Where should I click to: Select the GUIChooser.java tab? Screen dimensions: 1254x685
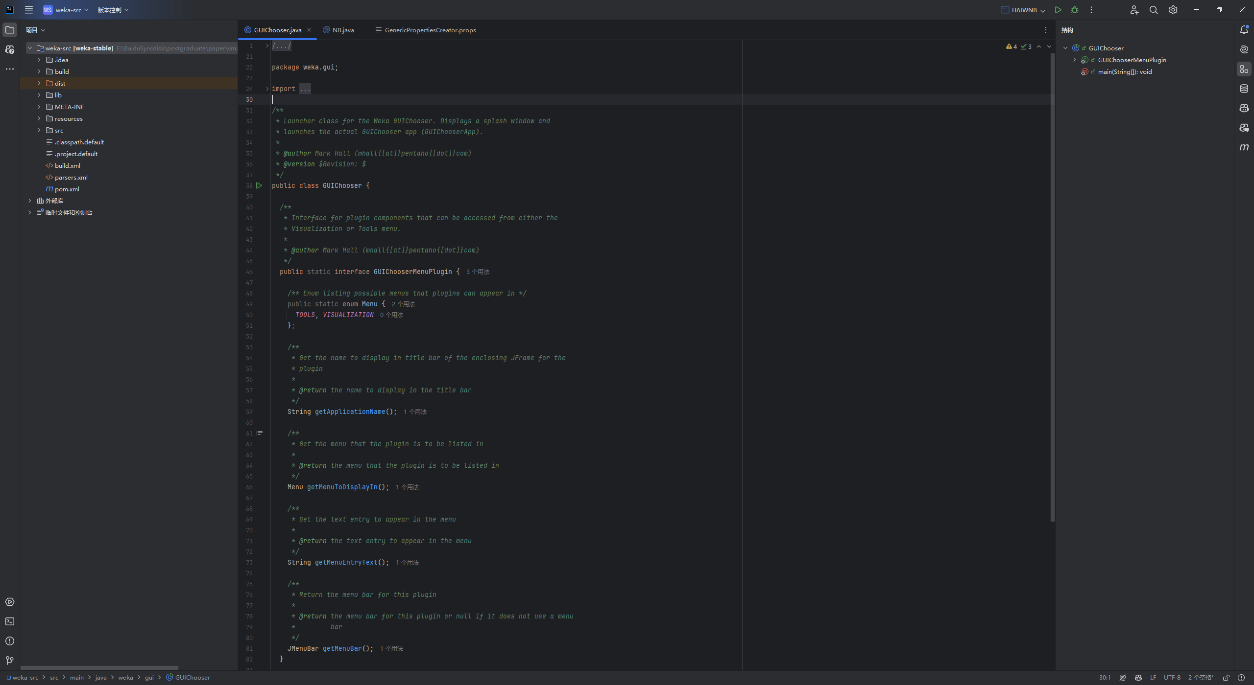[278, 30]
